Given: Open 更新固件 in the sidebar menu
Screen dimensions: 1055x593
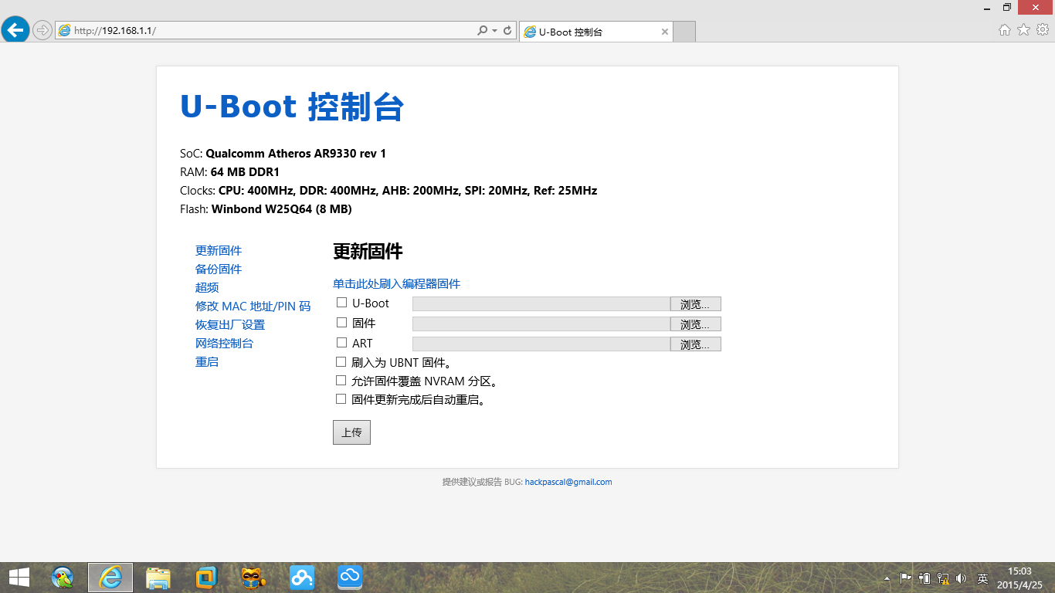Looking at the screenshot, I should tap(219, 251).
